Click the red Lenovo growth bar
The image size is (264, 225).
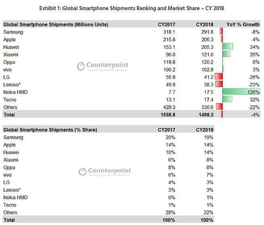point(219,84)
